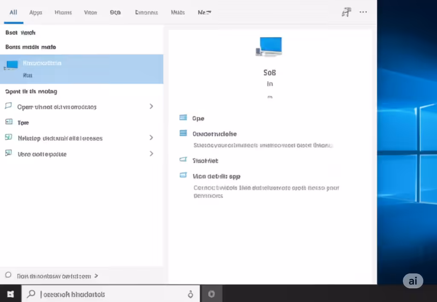Click description text under 'Vica debrlis spp'
Viewport: 437px width, 302px height.
click(266, 192)
